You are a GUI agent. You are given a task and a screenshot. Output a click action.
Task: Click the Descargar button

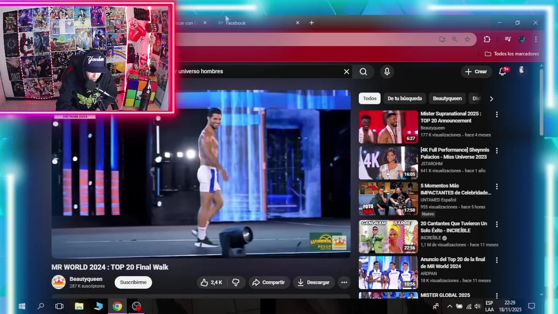(x=313, y=283)
